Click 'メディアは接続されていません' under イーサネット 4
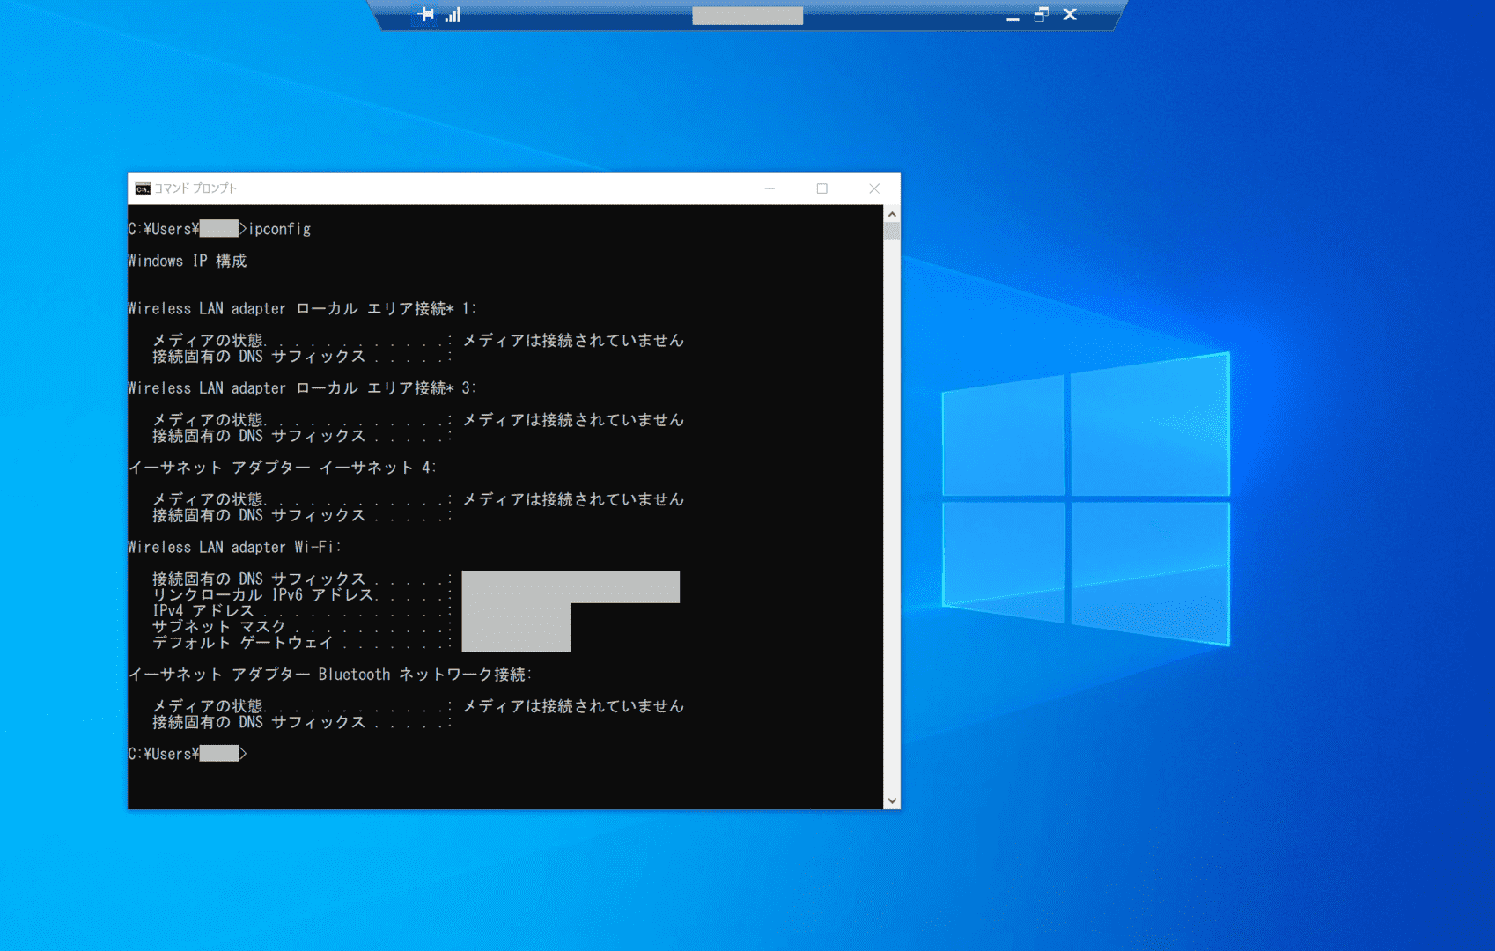The width and height of the screenshot is (1495, 951). click(x=574, y=499)
